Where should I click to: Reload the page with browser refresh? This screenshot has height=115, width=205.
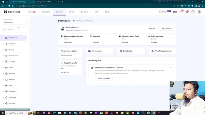coord(9,6)
